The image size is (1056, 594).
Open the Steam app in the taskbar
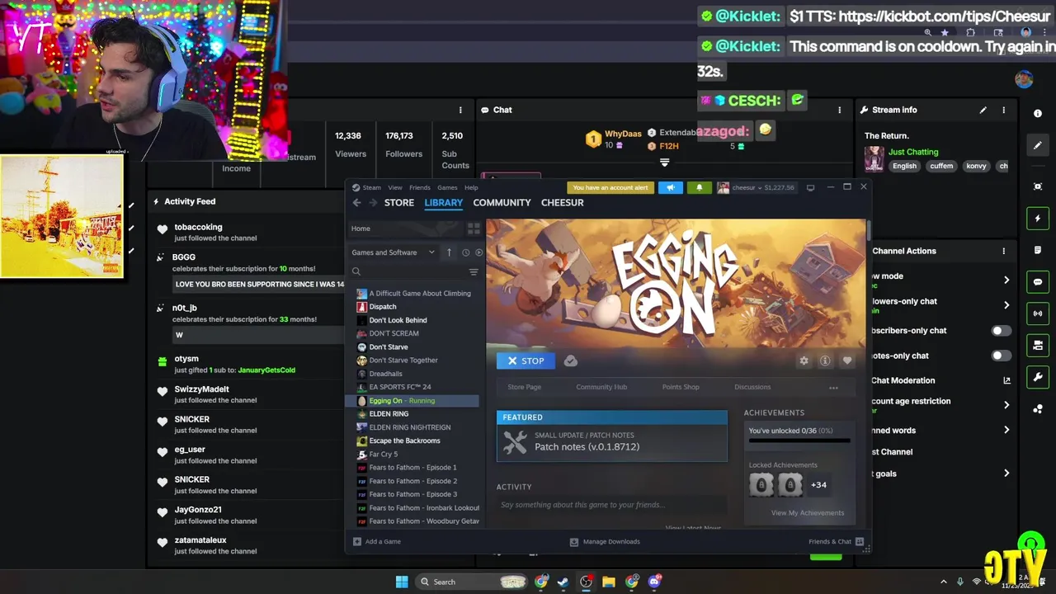pyautogui.click(x=563, y=582)
